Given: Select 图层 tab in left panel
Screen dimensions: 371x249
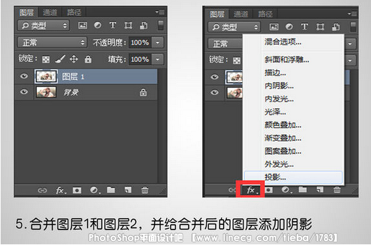Looking at the screenshot, I should (27, 12).
